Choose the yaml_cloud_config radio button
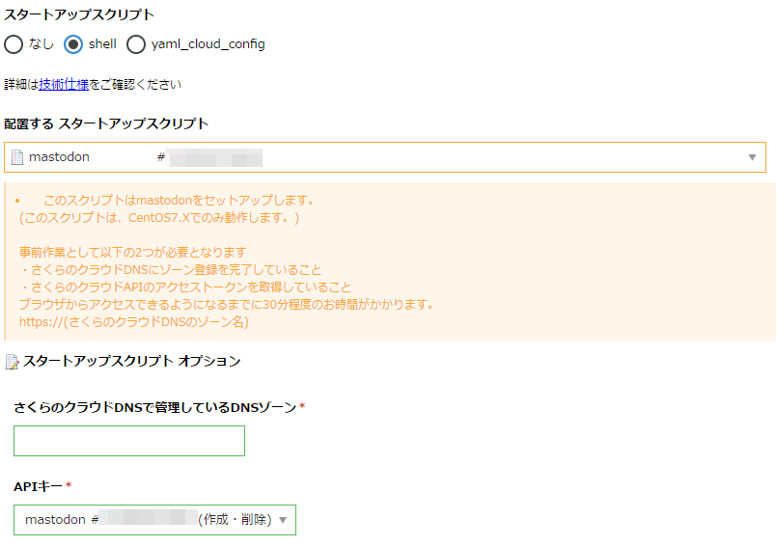 (x=136, y=44)
